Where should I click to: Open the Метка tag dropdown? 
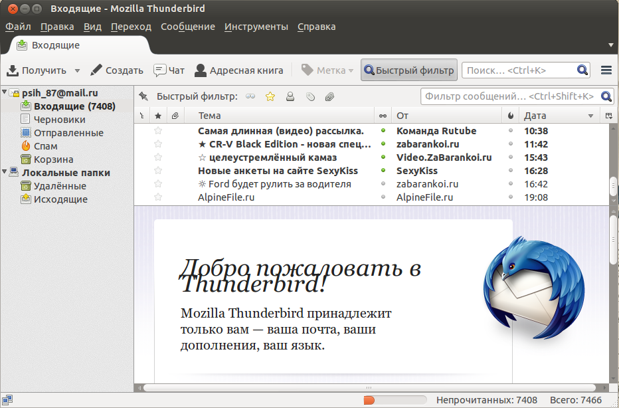[x=327, y=70]
